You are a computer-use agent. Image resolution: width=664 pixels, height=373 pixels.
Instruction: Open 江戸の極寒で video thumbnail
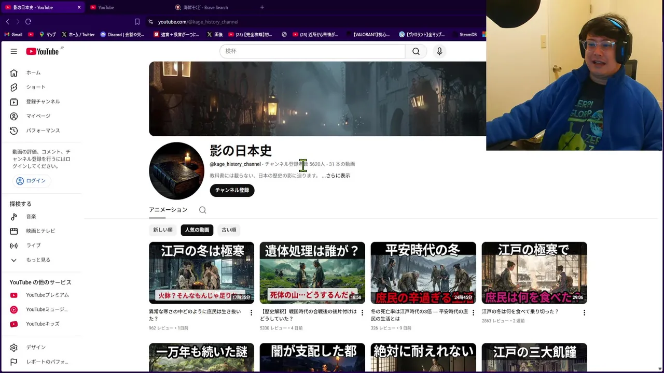[534, 272]
